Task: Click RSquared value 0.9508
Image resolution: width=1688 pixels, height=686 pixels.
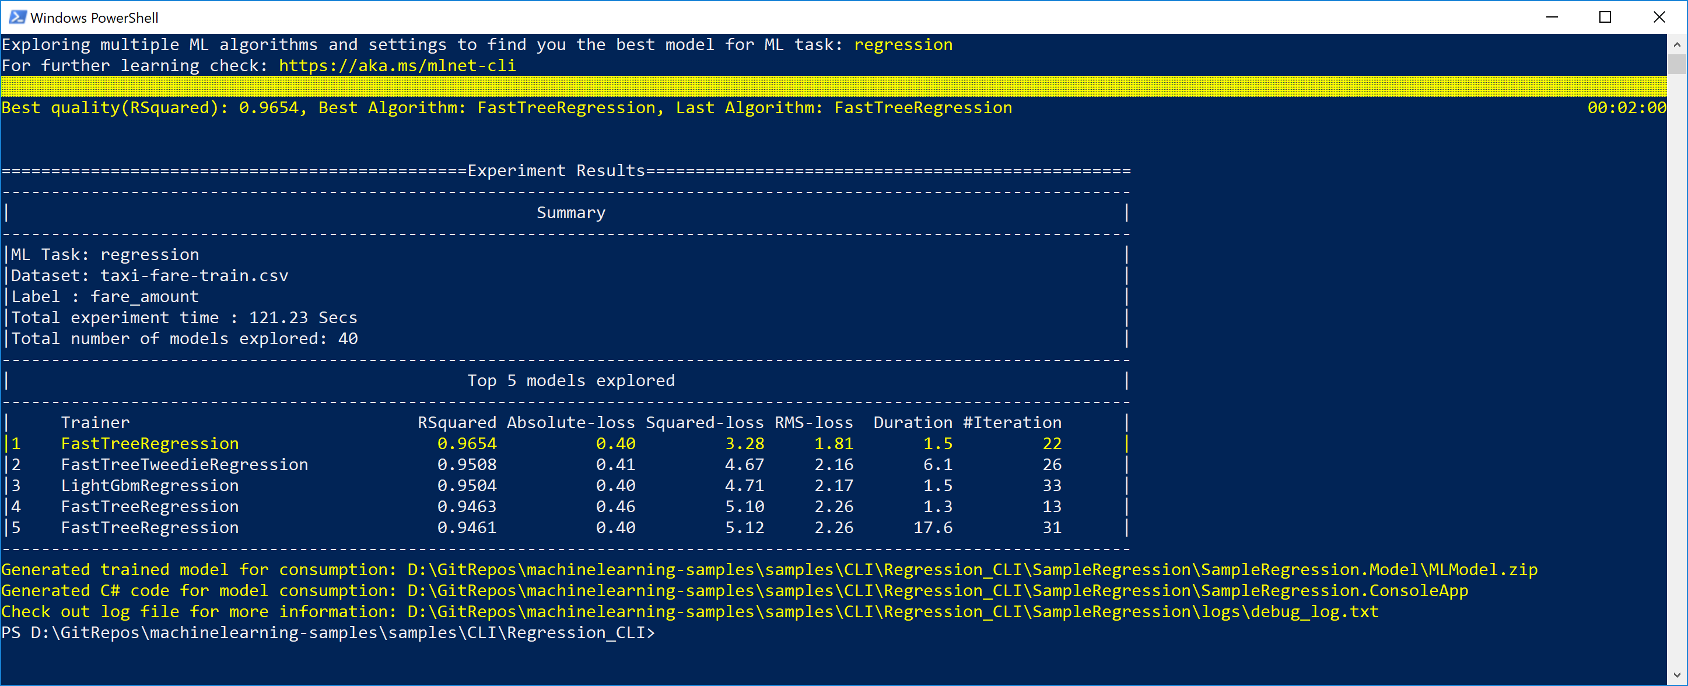Action: click(x=467, y=464)
